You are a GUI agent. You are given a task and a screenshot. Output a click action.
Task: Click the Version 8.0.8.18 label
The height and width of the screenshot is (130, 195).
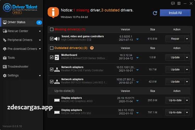coord(12,126)
